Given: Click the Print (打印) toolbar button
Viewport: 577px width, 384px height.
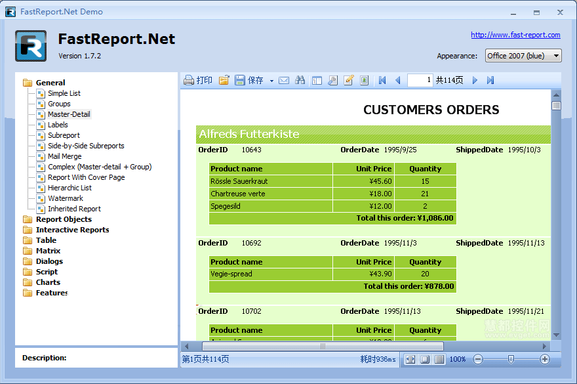Looking at the screenshot, I should 198,80.
